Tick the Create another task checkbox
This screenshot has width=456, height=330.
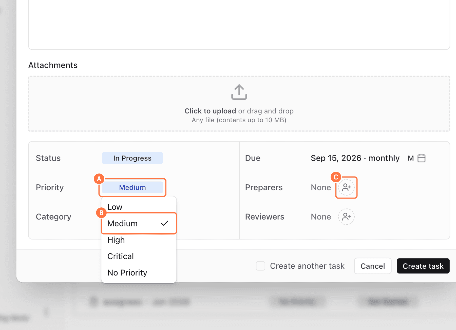[260, 266]
